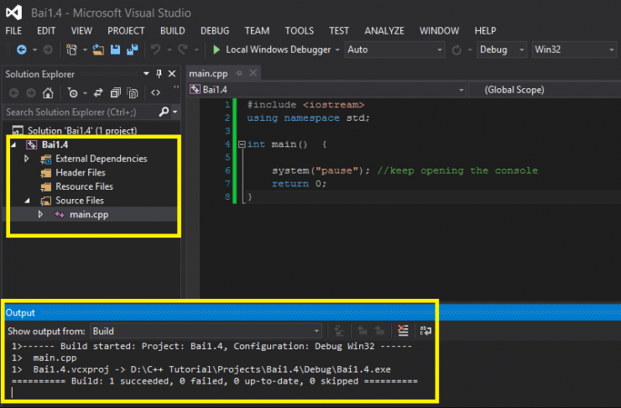Click the greyed Navigate Forward toolbar arrow
This screenshot has height=408, width=621.
pyautogui.click(x=48, y=50)
